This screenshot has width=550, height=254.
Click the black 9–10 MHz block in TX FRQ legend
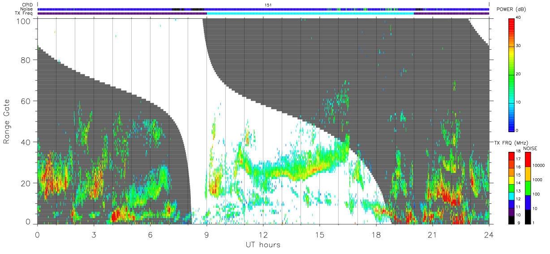click(511, 220)
